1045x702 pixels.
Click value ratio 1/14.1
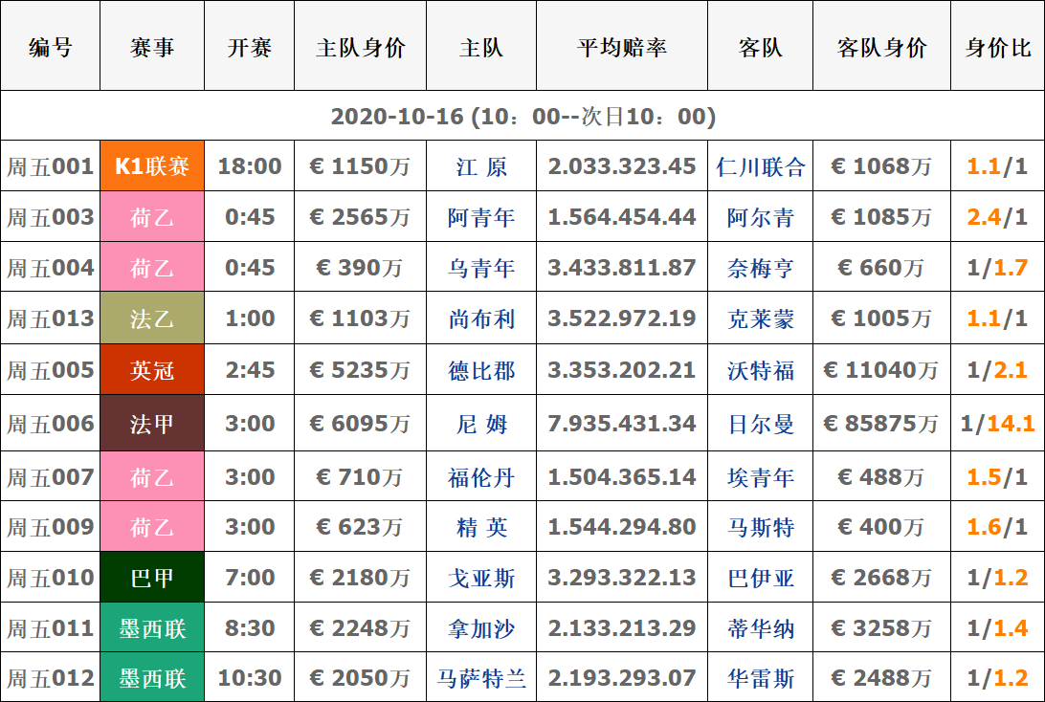coord(998,423)
